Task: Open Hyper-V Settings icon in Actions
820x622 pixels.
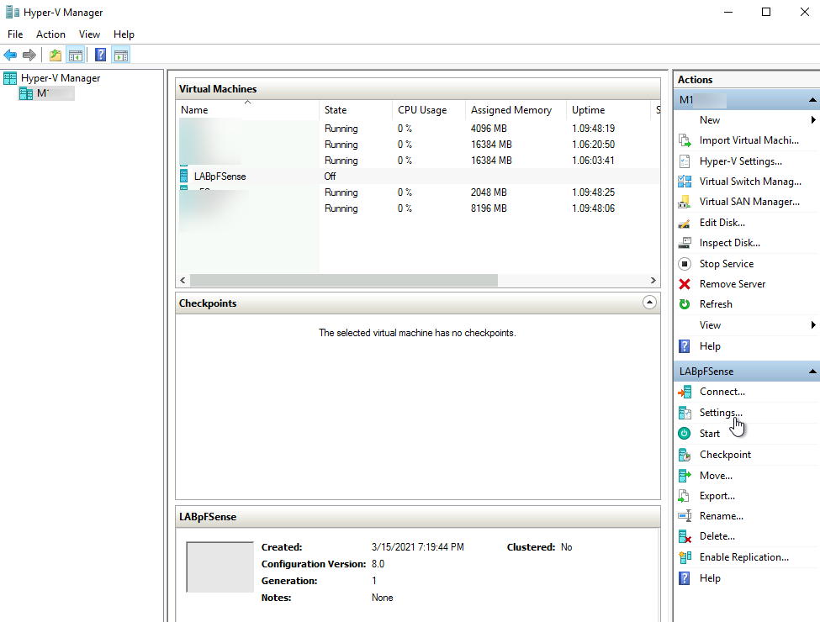Action: 685,161
